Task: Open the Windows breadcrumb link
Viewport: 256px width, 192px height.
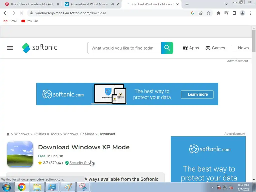Action: [22, 134]
